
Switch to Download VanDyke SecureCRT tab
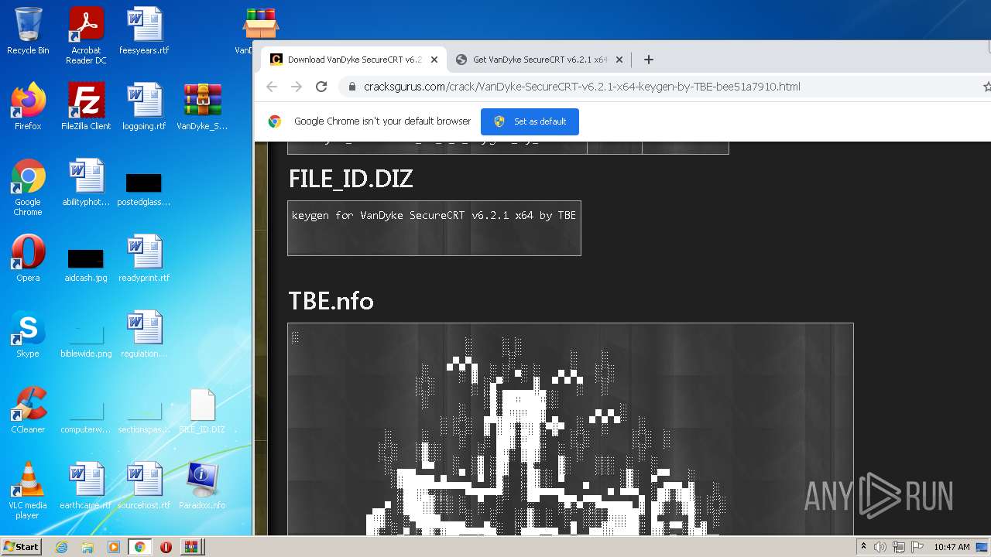(x=352, y=60)
